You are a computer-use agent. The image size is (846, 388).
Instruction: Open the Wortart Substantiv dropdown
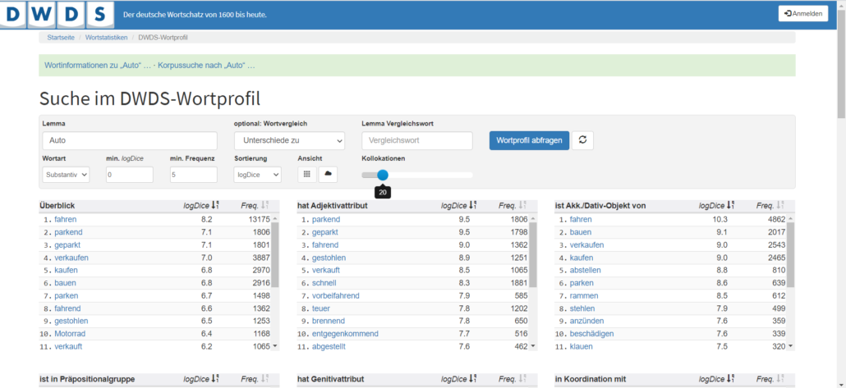[x=66, y=175]
